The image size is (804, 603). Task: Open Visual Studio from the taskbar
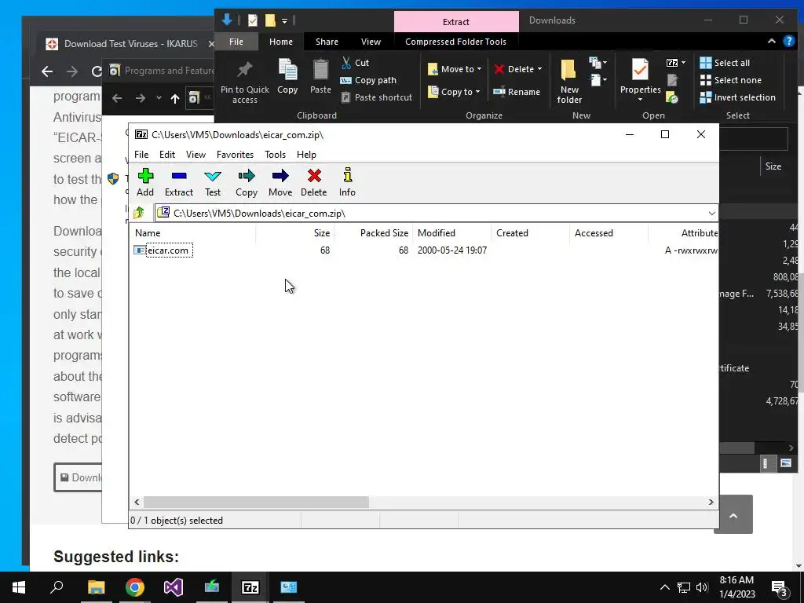click(x=174, y=587)
